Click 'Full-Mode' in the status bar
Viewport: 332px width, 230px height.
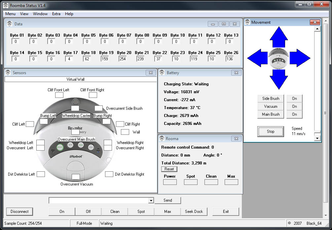[84, 223]
